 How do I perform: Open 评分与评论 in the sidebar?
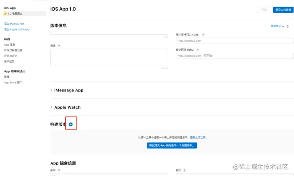[11, 56]
